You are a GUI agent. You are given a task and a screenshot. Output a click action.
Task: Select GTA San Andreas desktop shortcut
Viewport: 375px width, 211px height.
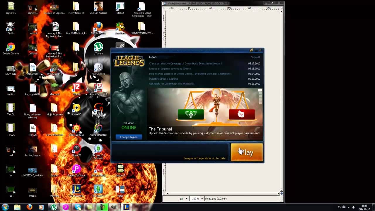click(98, 8)
